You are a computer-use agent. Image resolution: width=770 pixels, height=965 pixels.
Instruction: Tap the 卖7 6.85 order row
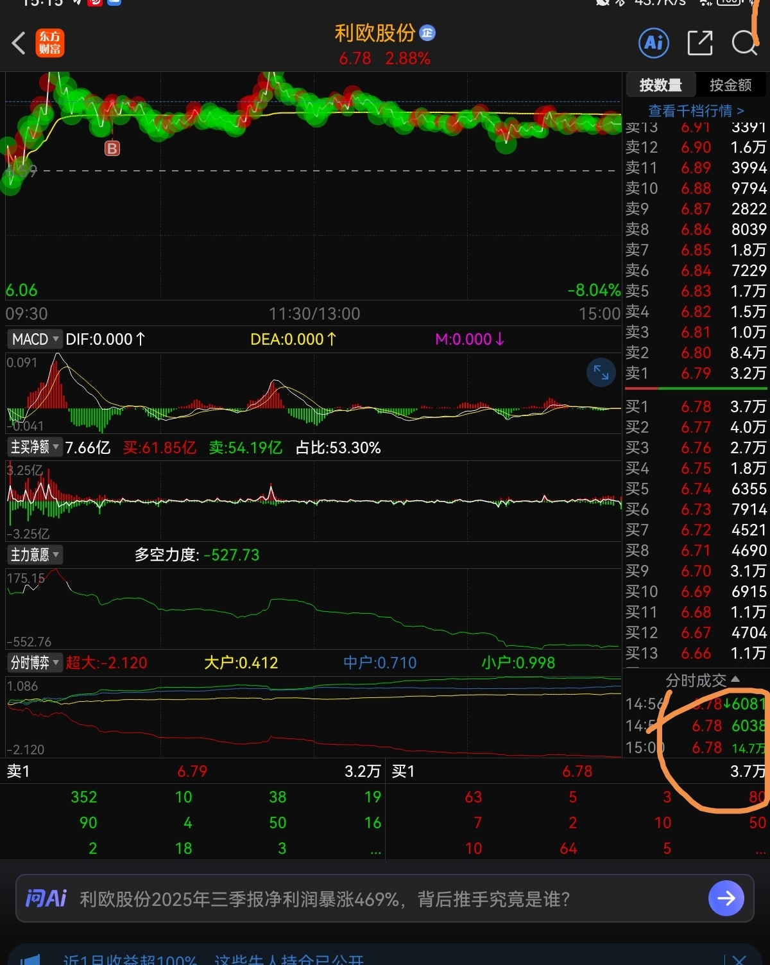(696, 250)
